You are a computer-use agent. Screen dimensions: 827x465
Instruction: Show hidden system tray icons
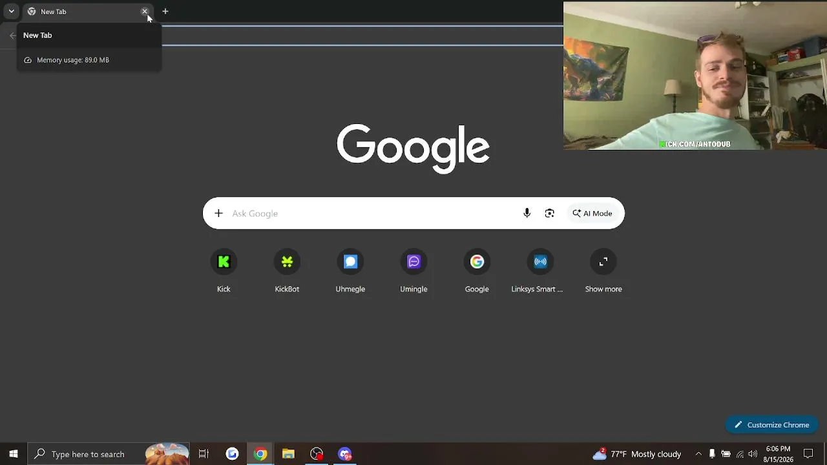click(x=698, y=454)
